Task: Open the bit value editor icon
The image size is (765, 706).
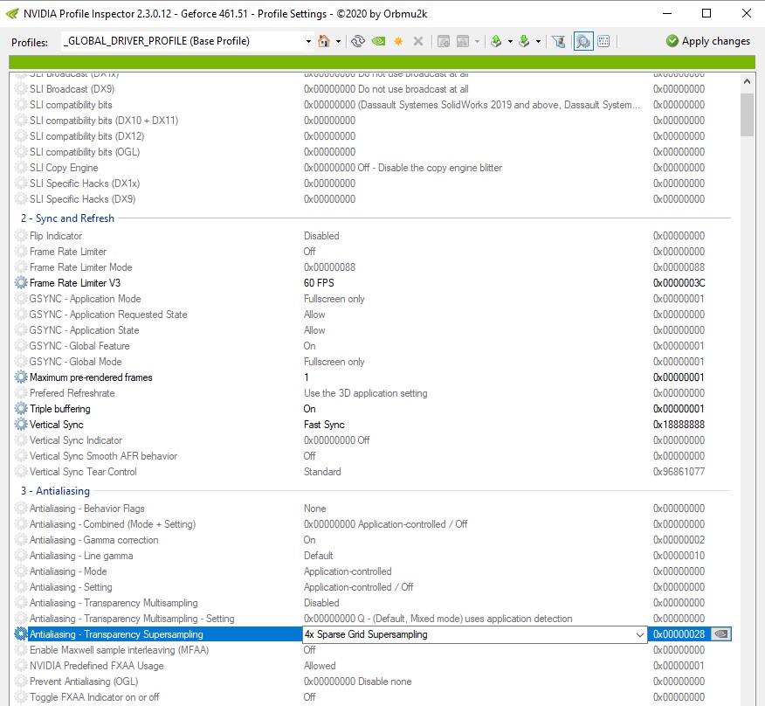Action: coord(603,41)
